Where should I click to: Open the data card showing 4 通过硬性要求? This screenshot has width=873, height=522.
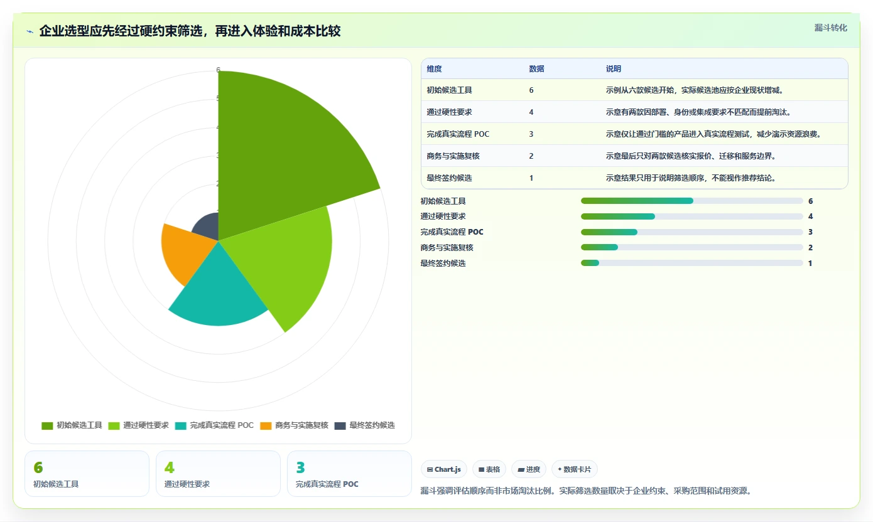pyautogui.click(x=218, y=474)
